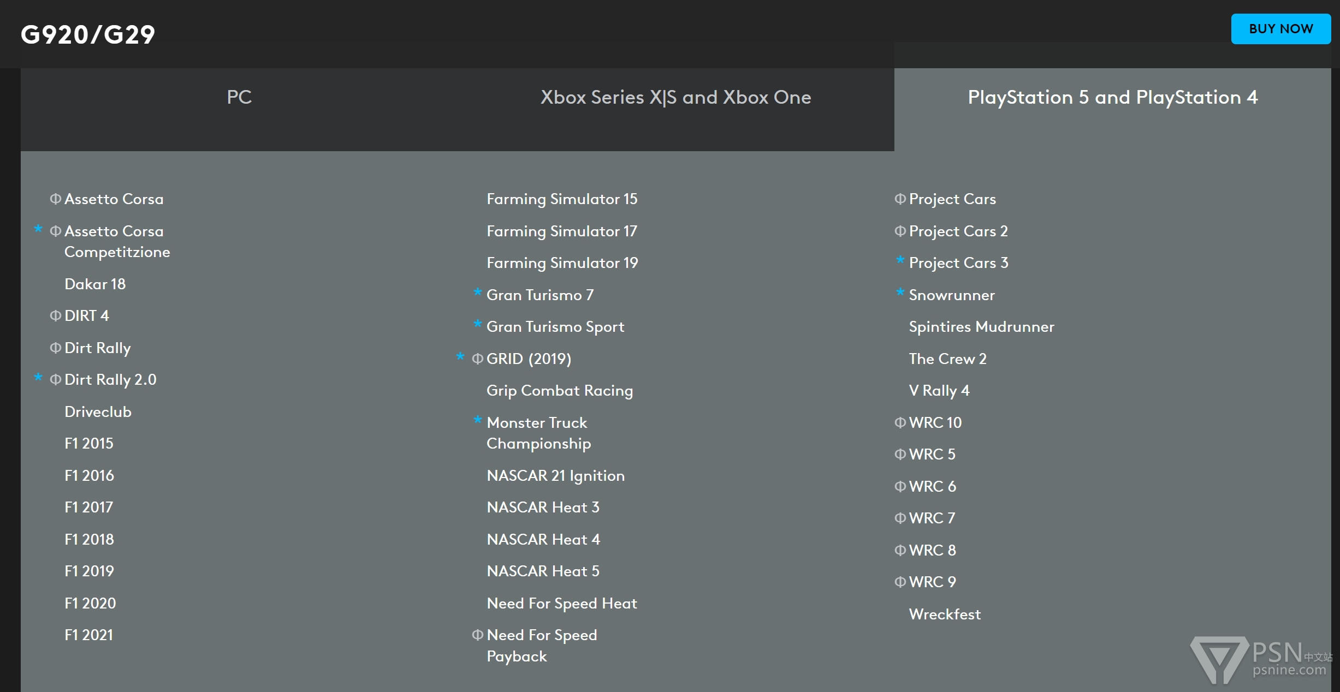Click the phi symbol beside WRC 6
The width and height of the screenshot is (1340, 692).
tap(900, 487)
